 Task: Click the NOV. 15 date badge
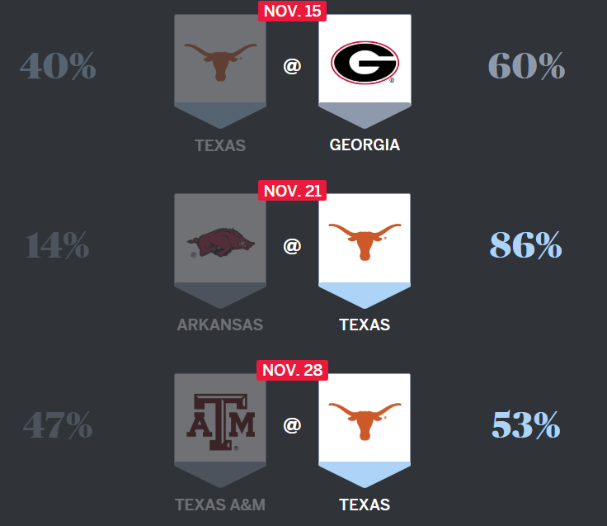point(293,11)
